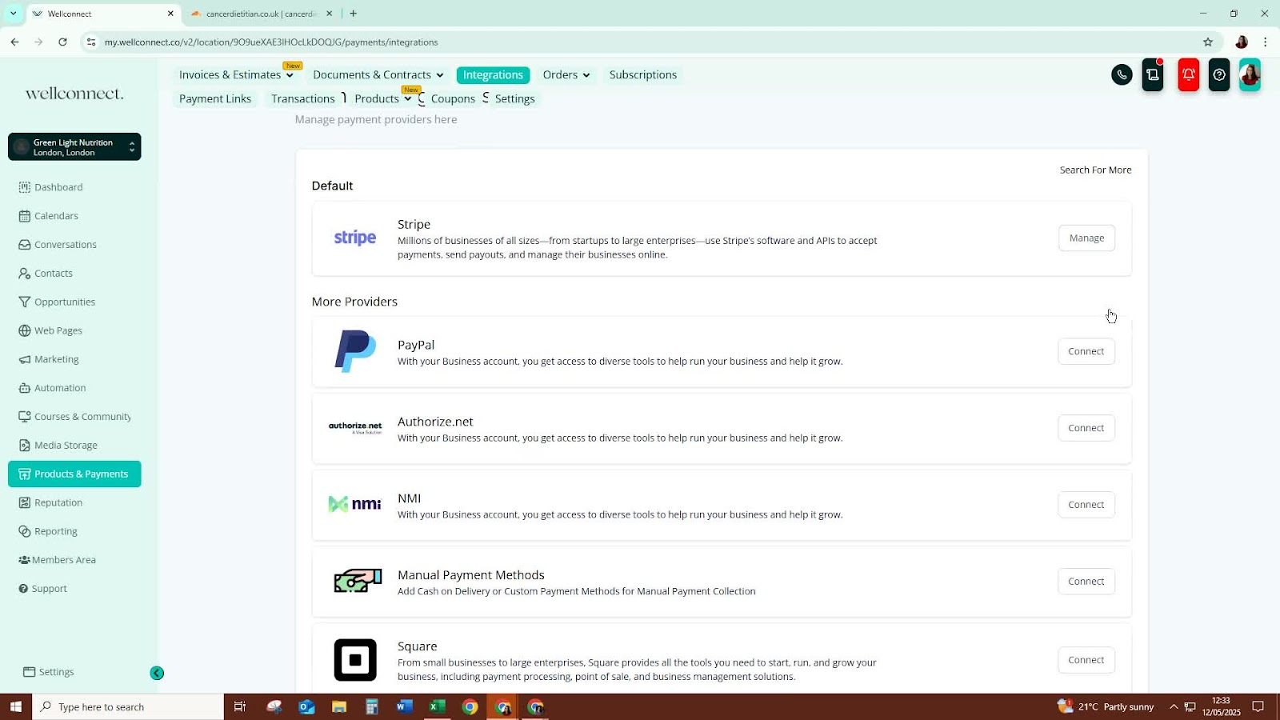Go to Contacts in the sidebar
The width and height of the screenshot is (1280, 720).
click(x=54, y=274)
